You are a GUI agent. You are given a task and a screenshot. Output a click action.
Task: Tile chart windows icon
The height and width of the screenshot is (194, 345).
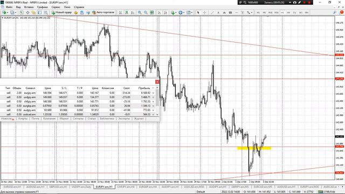152,12
